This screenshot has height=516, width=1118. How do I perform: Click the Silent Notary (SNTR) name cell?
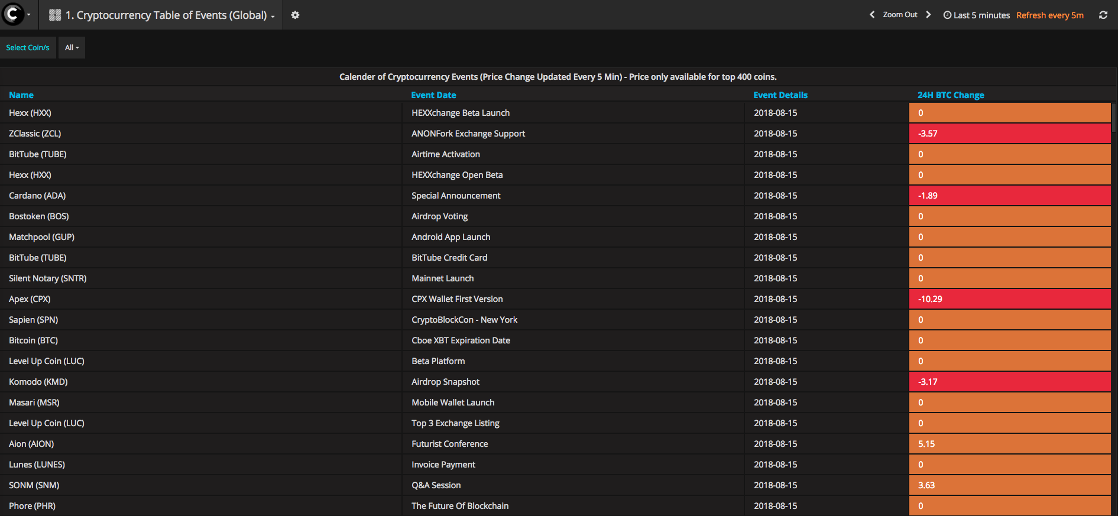tap(201, 278)
